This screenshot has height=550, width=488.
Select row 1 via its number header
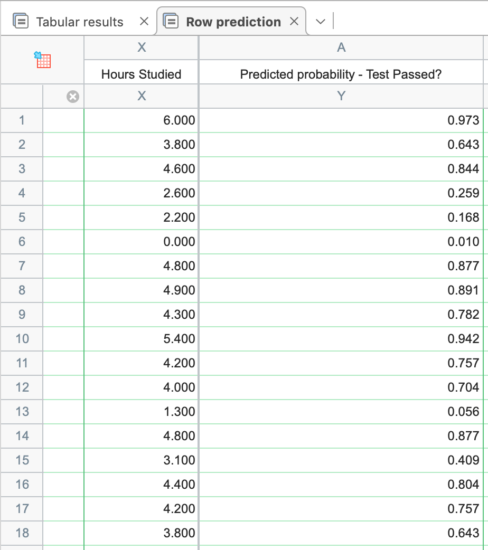click(x=22, y=120)
